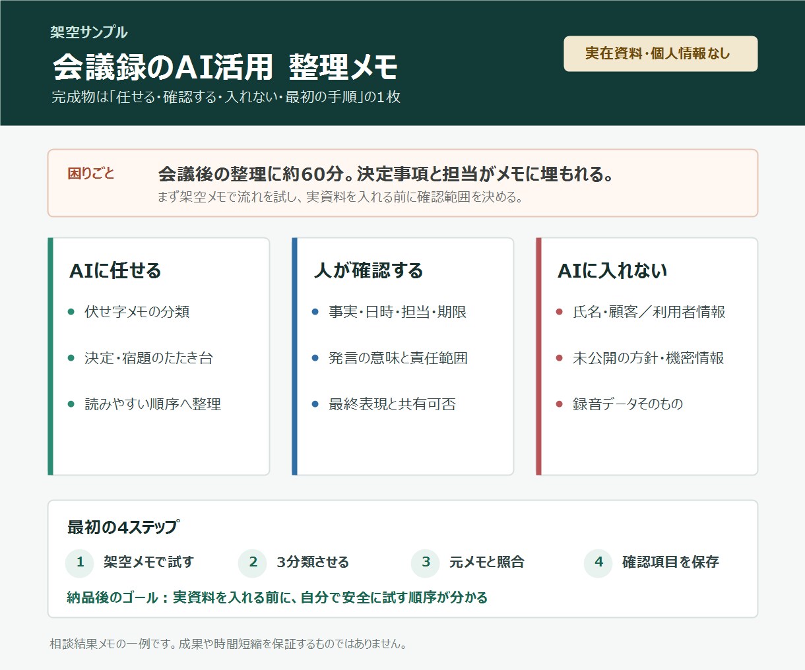
Task: Click the AIに入れない card heading
Action: (x=613, y=270)
